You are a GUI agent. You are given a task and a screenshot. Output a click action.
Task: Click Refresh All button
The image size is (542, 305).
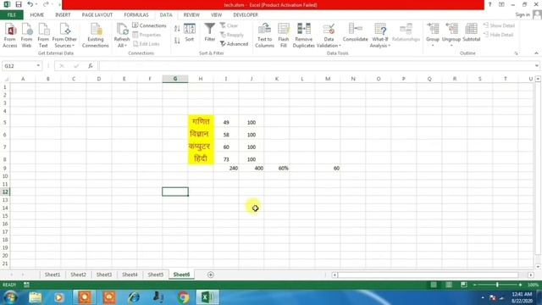tap(122, 36)
